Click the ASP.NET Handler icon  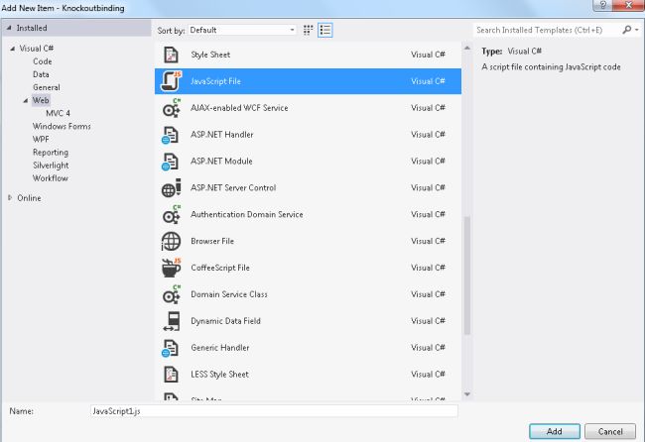point(171,135)
